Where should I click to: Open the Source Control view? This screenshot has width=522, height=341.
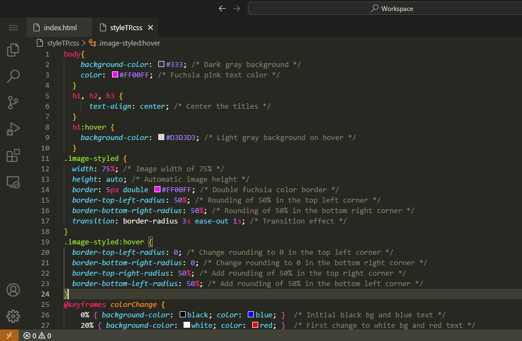pos(13,102)
